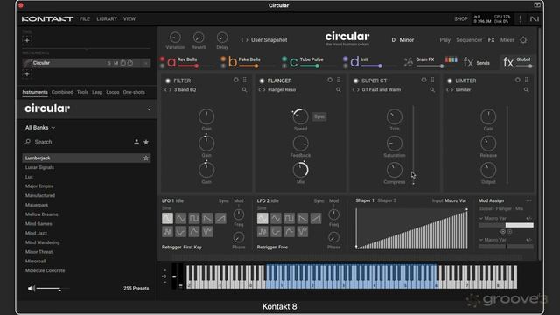560x315 pixels.
Task: Solo the Circular instrument
Action: [x=108, y=63]
